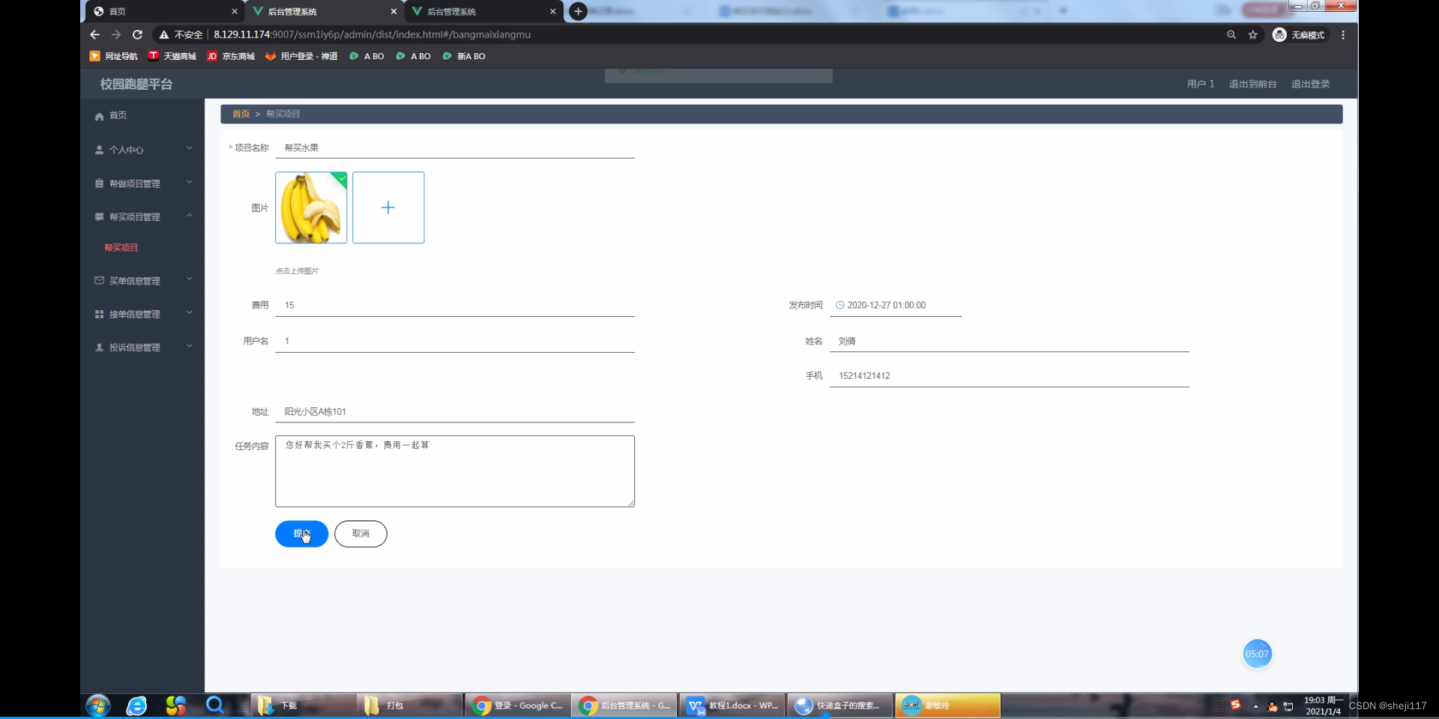Show hidden system tray icons arrow
The height and width of the screenshot is (719, 1439).
click(x=1256, y=706)
